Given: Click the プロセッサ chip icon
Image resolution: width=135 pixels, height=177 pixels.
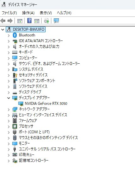Looking at the screenshot, I should (x=15, y=126).
